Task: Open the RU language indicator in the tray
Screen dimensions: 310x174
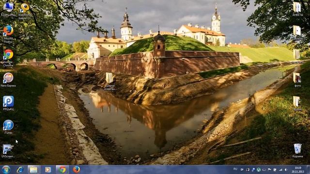Action: tap(235, 169)
